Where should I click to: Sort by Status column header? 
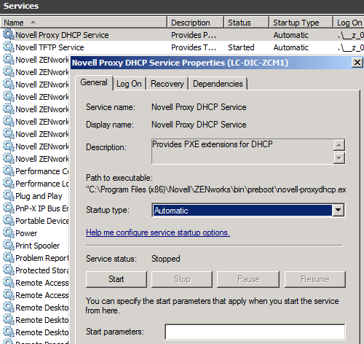(x=246, y=23)
